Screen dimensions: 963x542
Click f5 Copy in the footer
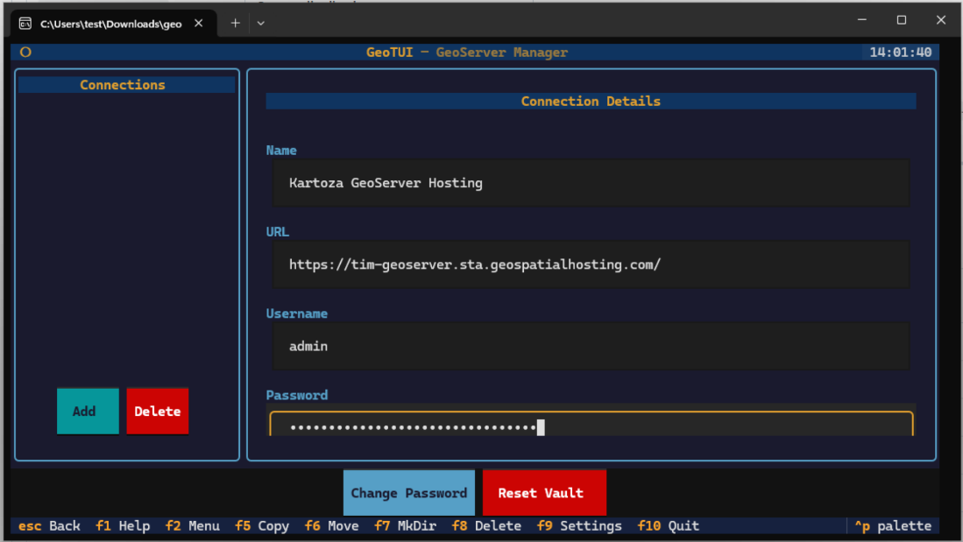(262, 526)
